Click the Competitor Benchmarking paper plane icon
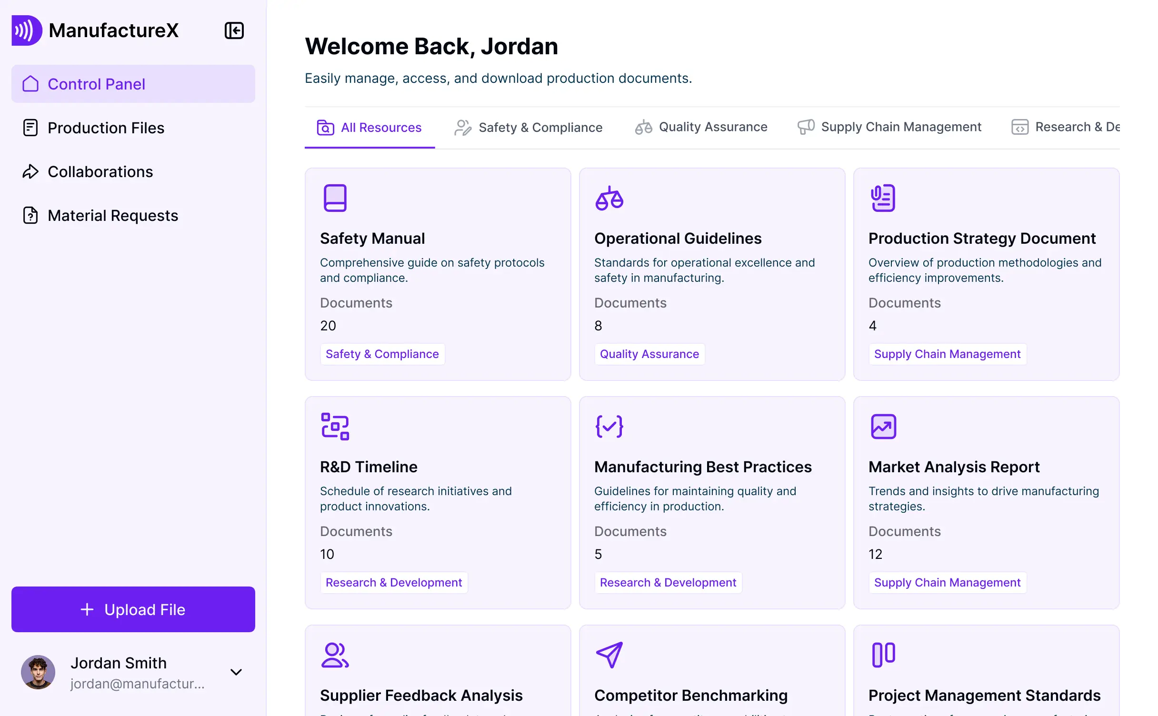The image size is (1158, 716). coord(609,655)
